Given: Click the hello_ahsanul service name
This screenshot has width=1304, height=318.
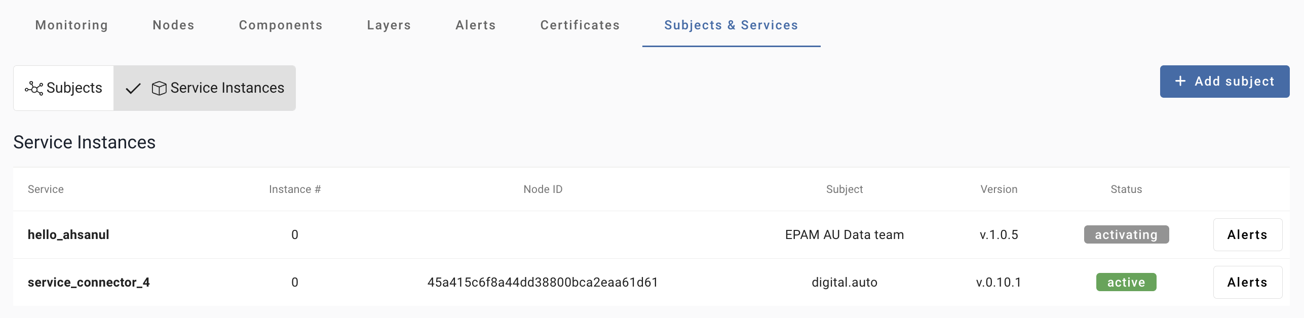Looking at the screenshot, I should coord(68,234).
